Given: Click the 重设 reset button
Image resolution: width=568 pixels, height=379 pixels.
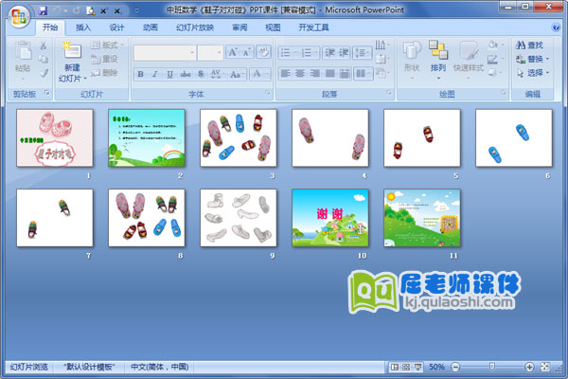Looking at the screenshot, I should click(104, 59).
